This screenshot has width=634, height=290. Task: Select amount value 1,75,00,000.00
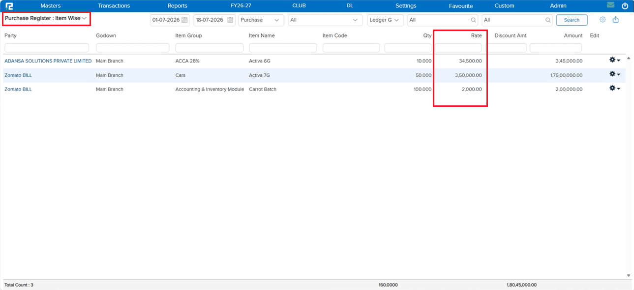tap(567, 75)
